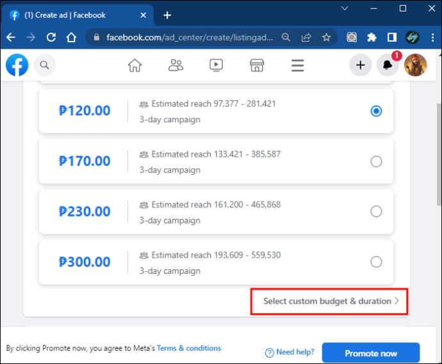Viewport: 442px width, 364px height.
Task: Click the site lock icon
Action: (x=96, y=37)
